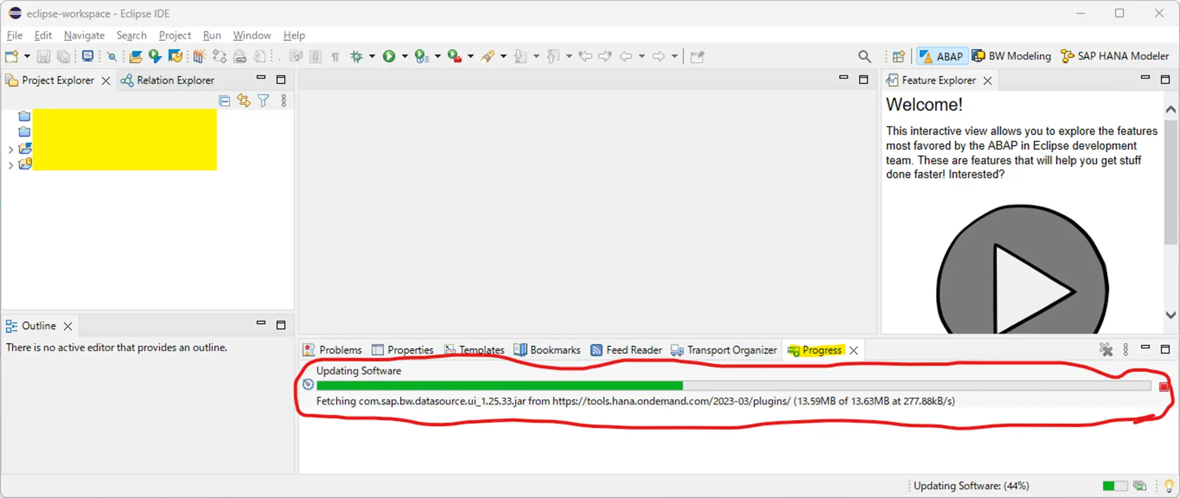Image resolution: width=1180 pixels, height=498 pixels.
Task: Click the Run External Tools toolbox icon
Action: point(455,56)
